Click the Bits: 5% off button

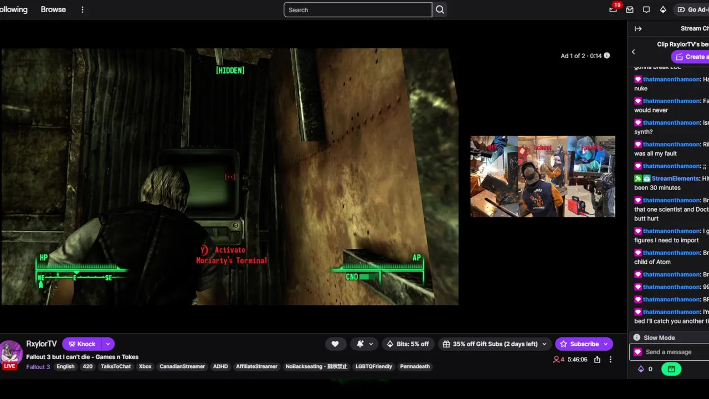[x=408, y=344]
